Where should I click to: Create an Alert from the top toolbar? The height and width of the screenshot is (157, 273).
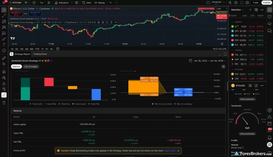point(87,3)
